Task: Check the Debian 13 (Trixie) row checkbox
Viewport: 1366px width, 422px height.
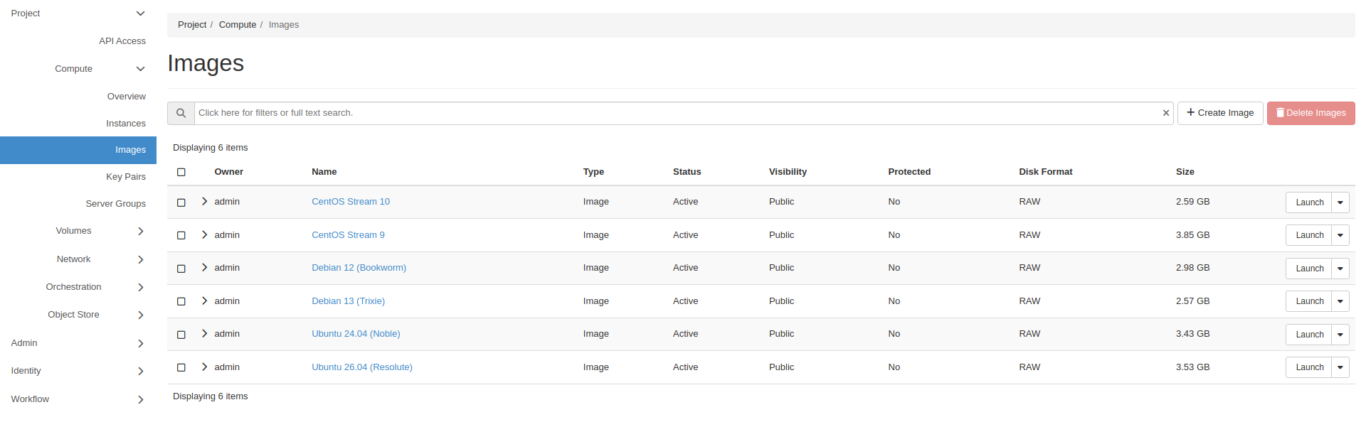Action: coord(181,301)
